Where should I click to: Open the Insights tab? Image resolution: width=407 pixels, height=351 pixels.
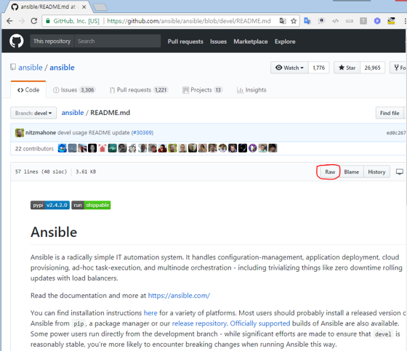click(x=251, y=90)
